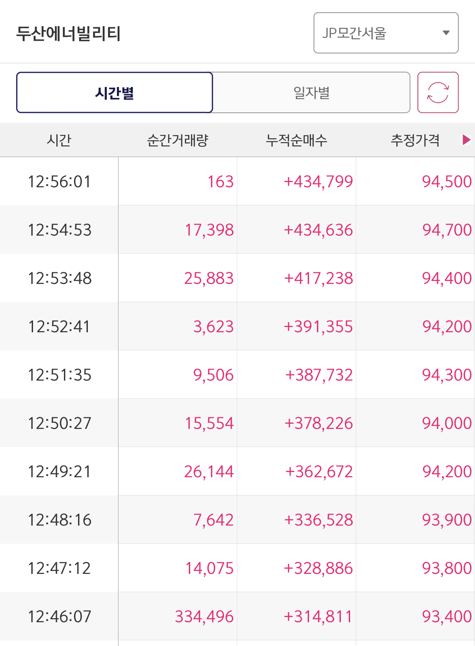Viewport: 475px width, 646px height.
Task: Click the 두산에너빌리티 stock title
Action: 68,33
